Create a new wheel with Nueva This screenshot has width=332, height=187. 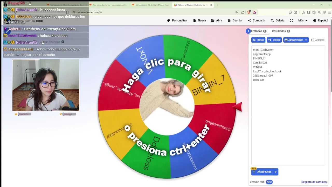click(199, 21)
